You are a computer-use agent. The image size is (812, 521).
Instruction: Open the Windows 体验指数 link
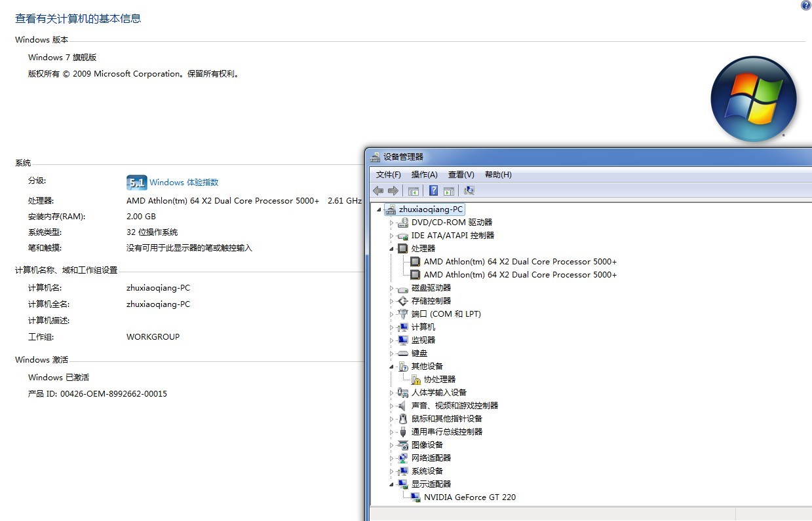[184, 183]
